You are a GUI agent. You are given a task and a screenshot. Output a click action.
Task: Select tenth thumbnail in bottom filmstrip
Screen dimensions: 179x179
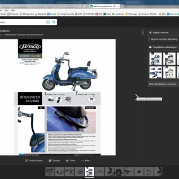pyautogui.click(x=139, y=172)
